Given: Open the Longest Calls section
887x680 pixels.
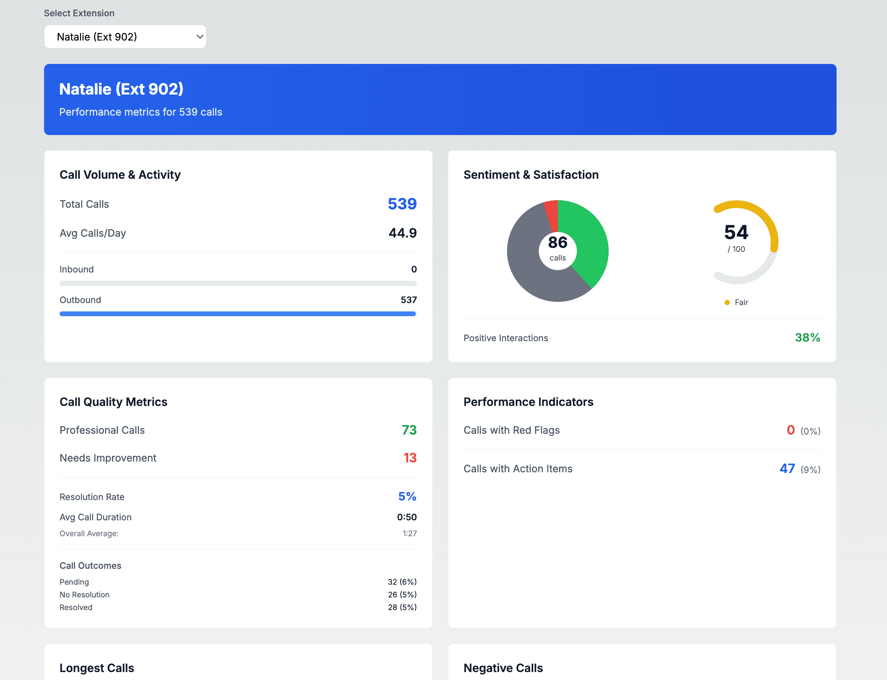Looking at the screenshot, I should coord(97,668).
